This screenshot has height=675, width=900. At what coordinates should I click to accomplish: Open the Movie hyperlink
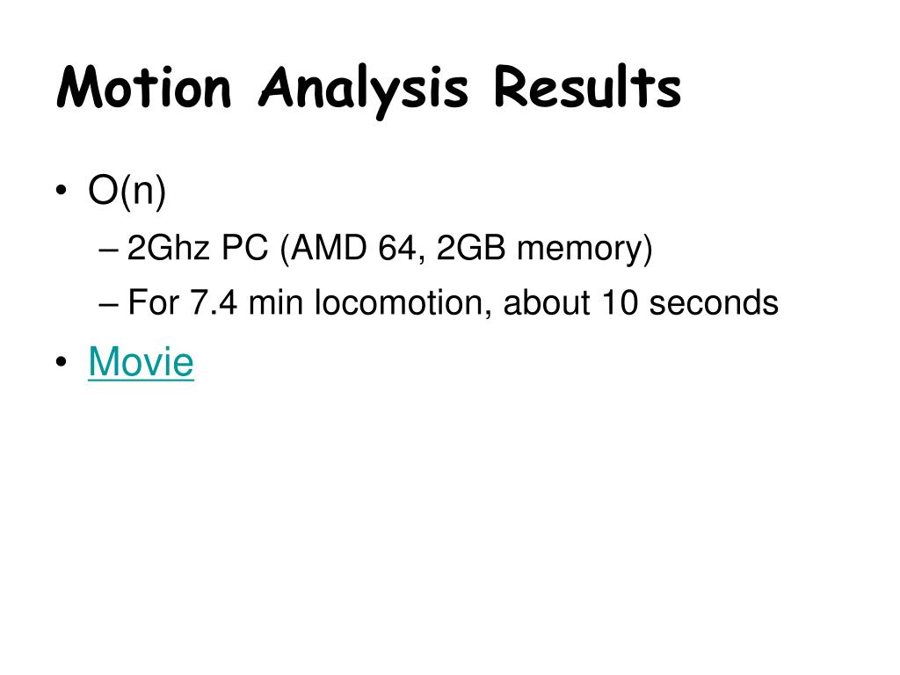[142, 361]
